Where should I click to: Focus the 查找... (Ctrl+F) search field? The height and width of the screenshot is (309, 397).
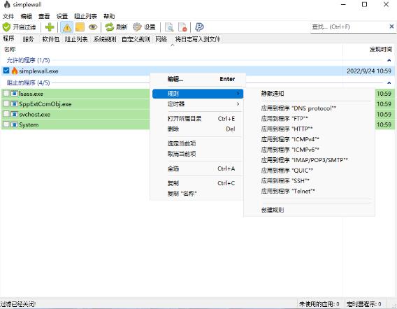[x=349, y=27]
